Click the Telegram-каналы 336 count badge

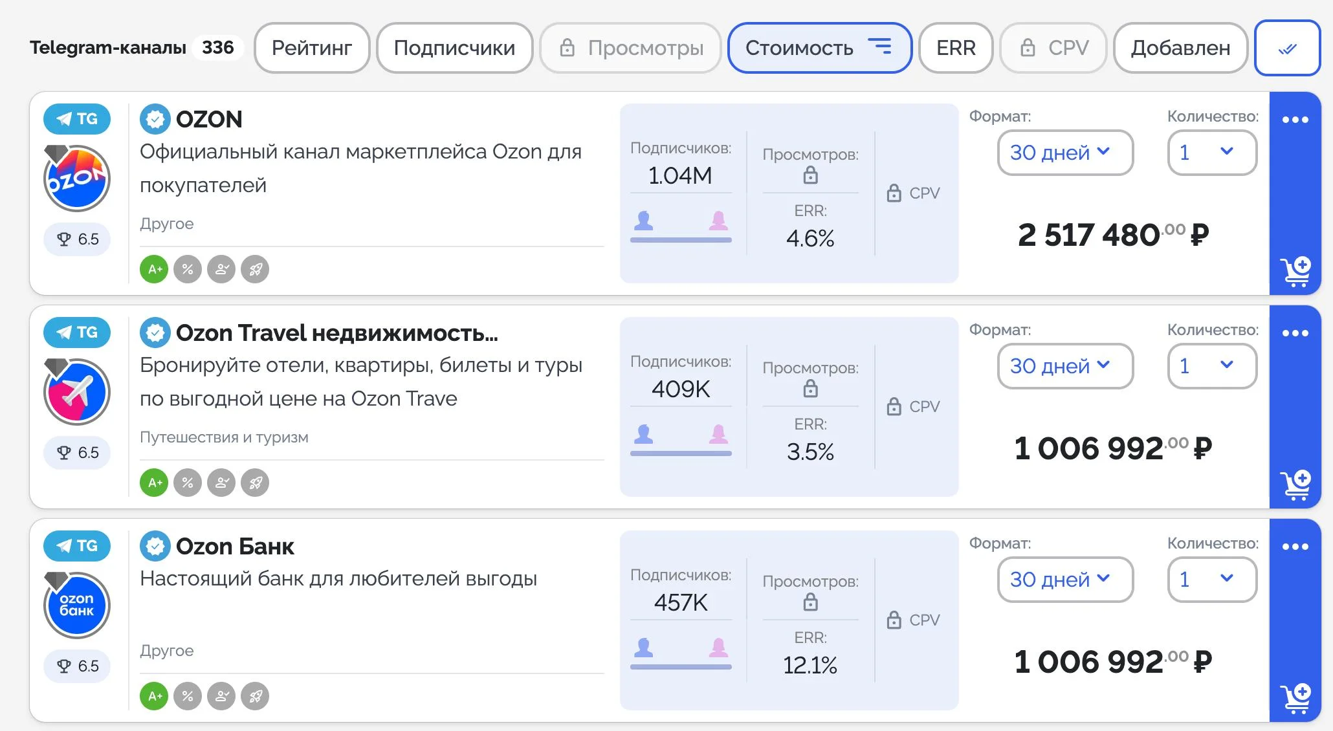(217, 47)
